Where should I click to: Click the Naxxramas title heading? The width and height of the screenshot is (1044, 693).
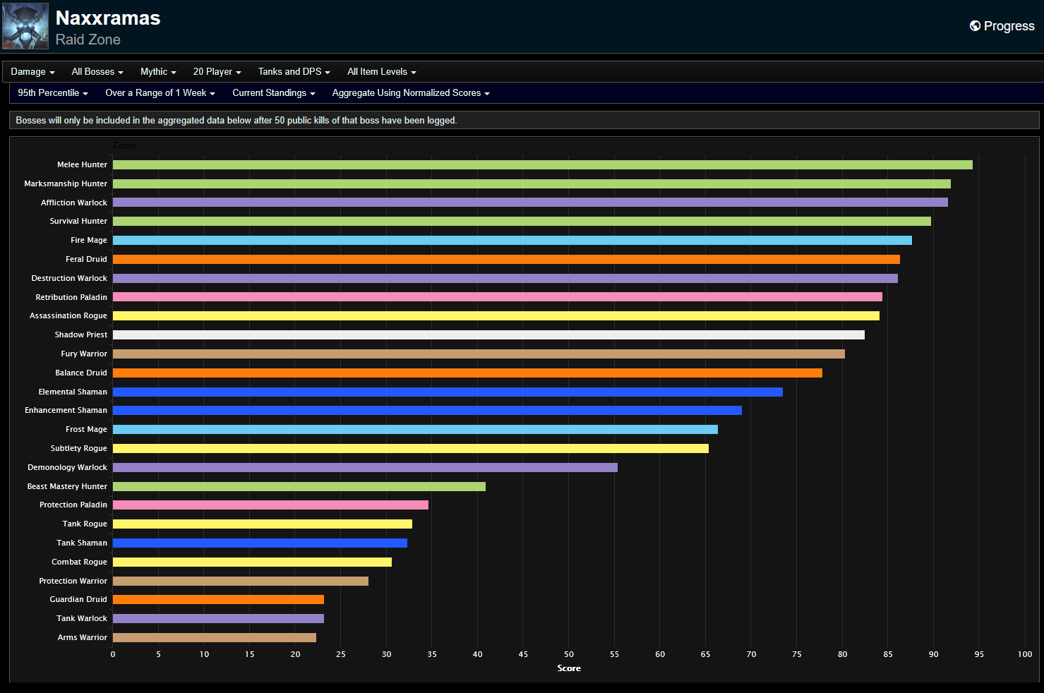(x=108, y=18)
